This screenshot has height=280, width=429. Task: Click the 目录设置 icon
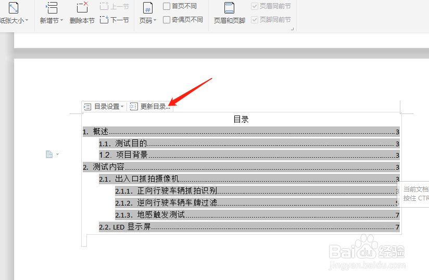click(x=87, y=107)
